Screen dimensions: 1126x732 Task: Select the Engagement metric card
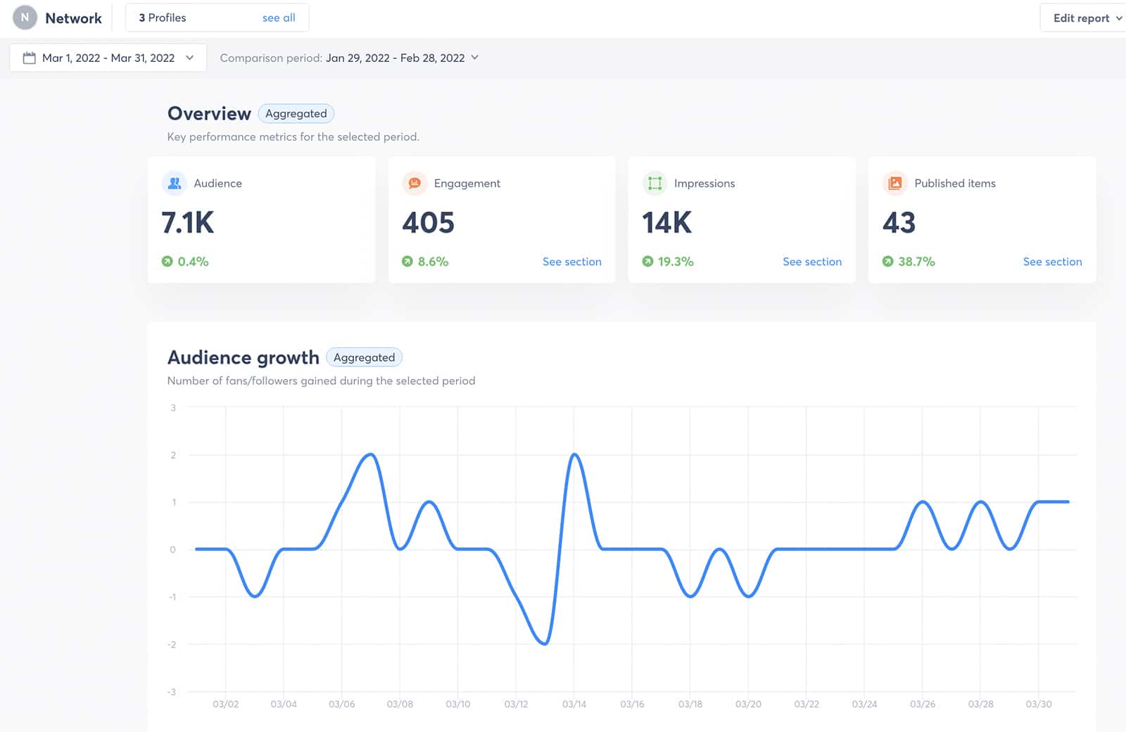click(501, 219)
